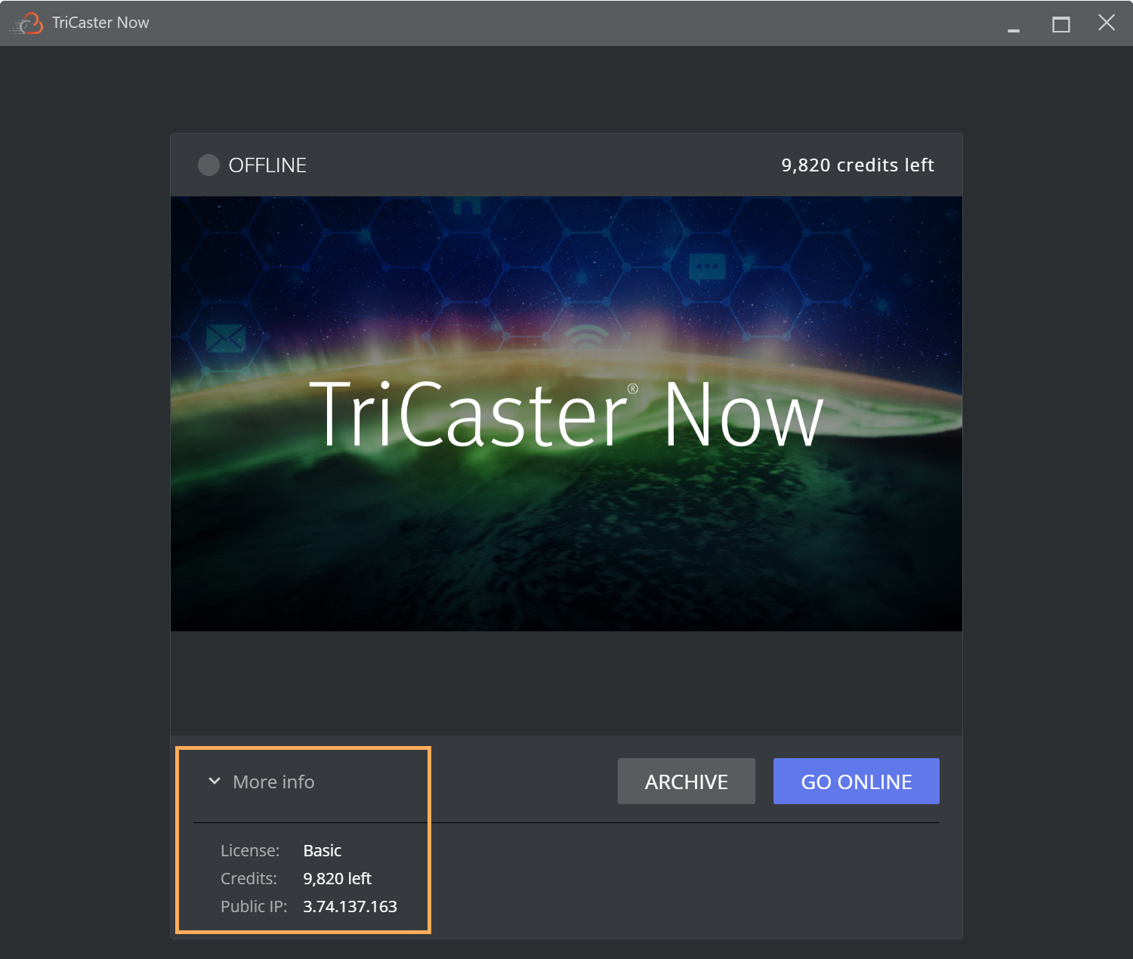Select the Public IP value 3.74.137.163

pyautogui.click(x=350, y=906)
